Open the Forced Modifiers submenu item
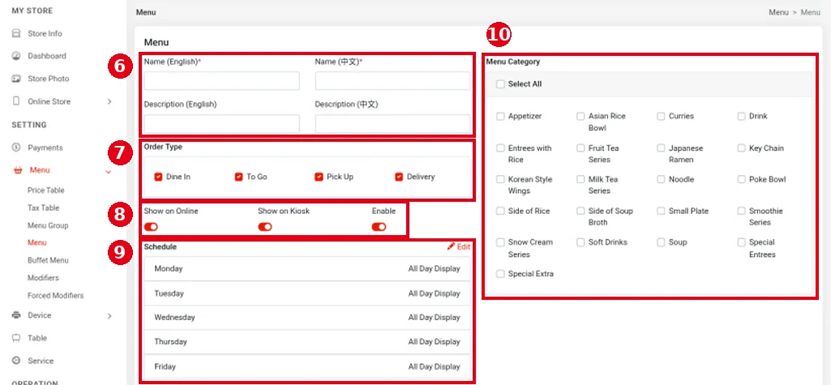The height and width of the screenshot is (385, 831). pyautogui.click(x=56, y=296)
